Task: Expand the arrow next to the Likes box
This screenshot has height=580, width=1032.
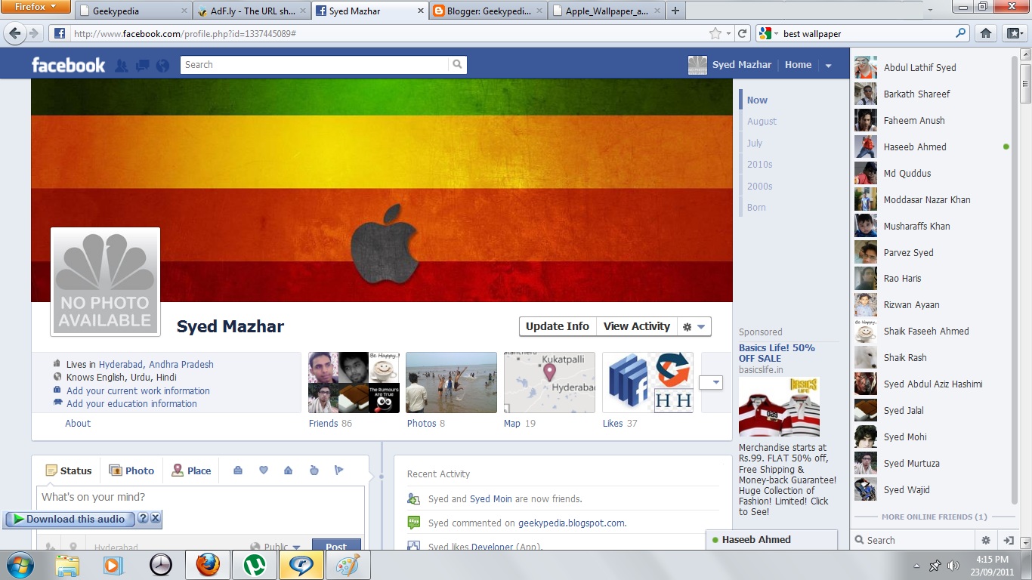Action: point(711,382)
